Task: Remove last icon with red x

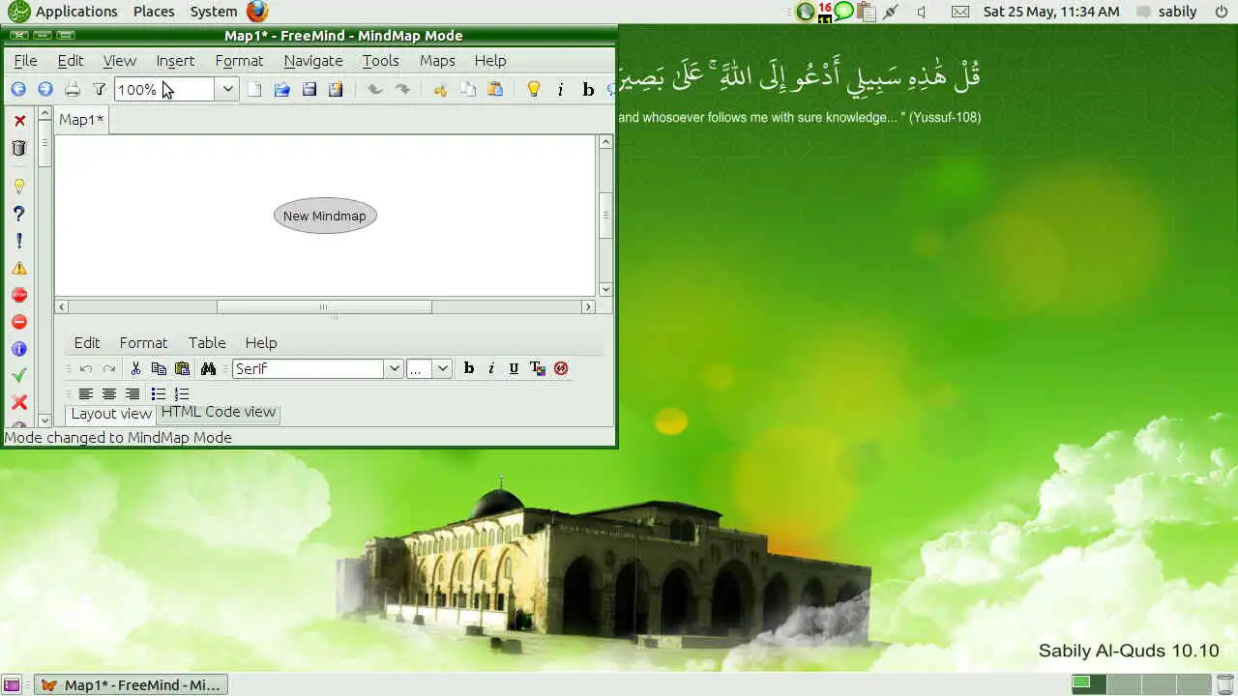Action: tap(19, 121)
